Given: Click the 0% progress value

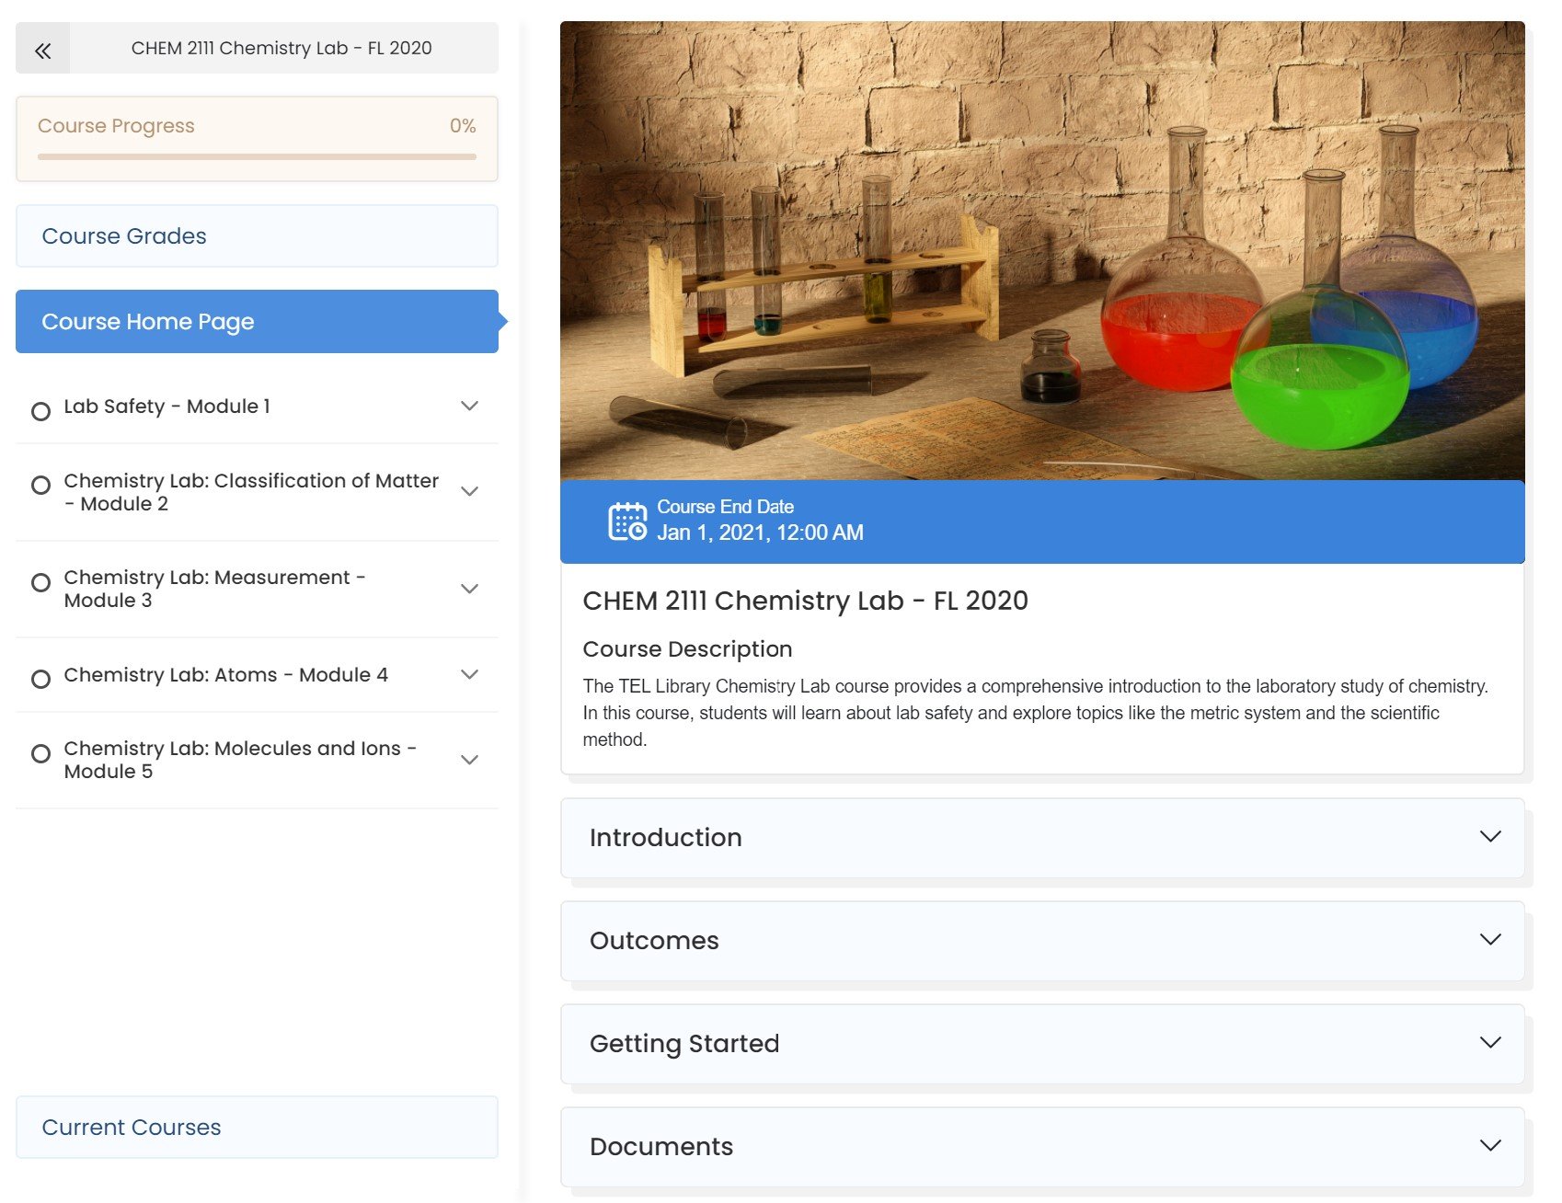Looking at the screenshot, I should point(463,126).
